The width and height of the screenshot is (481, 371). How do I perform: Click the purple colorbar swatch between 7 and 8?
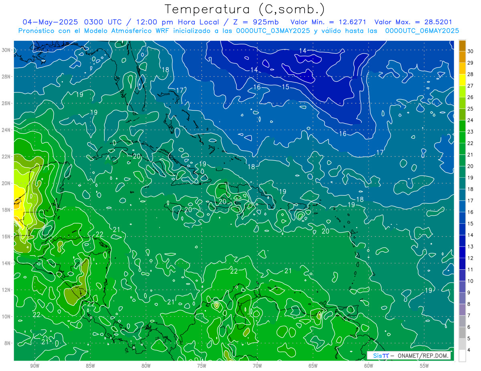(463, 310)
